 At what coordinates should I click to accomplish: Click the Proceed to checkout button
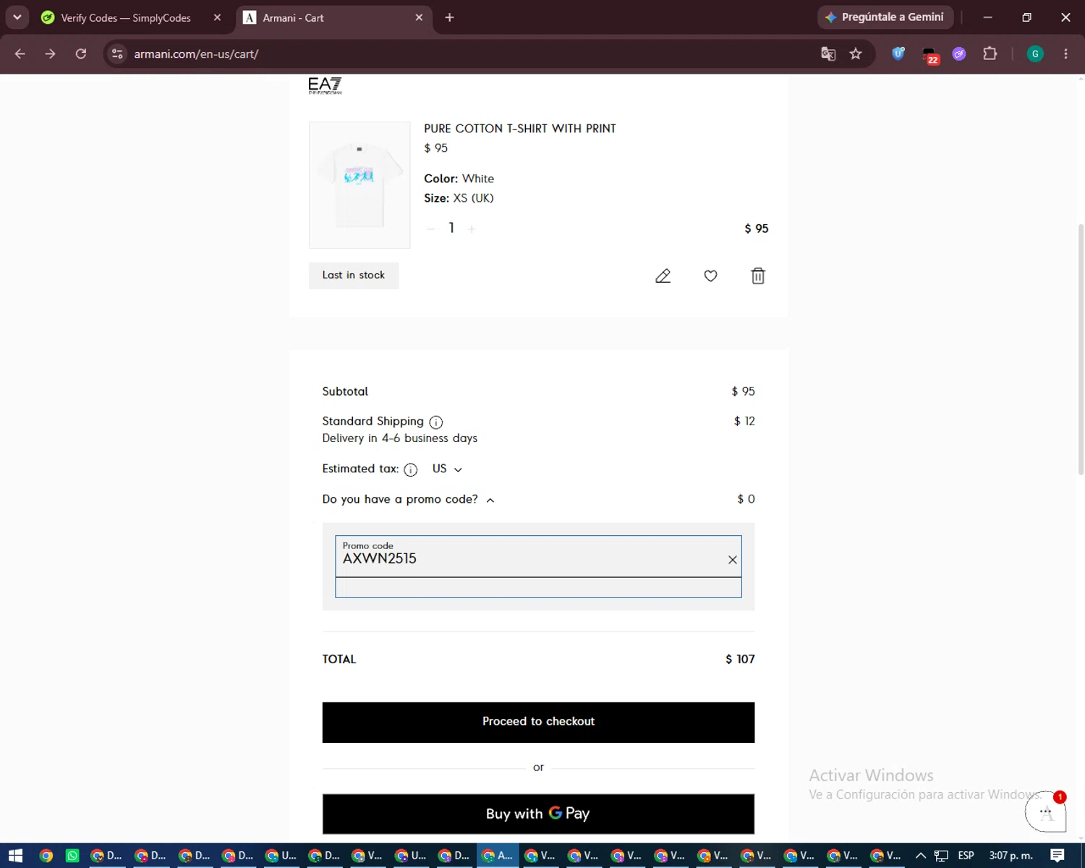pos(538,722)
